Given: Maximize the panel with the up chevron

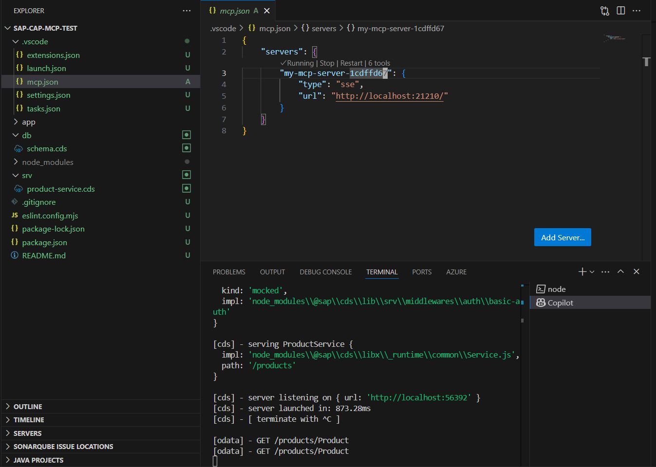Looking at the screenshot, I should pyautogui.click(x=620, y=271).
